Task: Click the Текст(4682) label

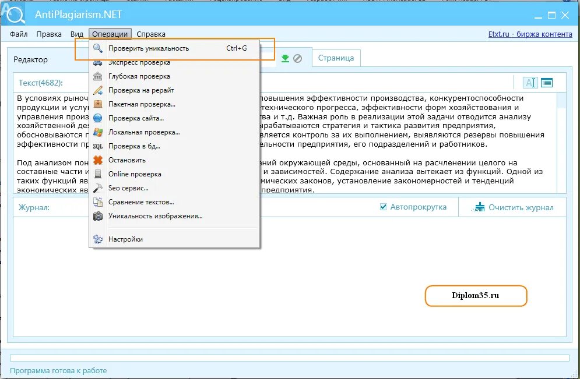Action: (x=41, y=83)
